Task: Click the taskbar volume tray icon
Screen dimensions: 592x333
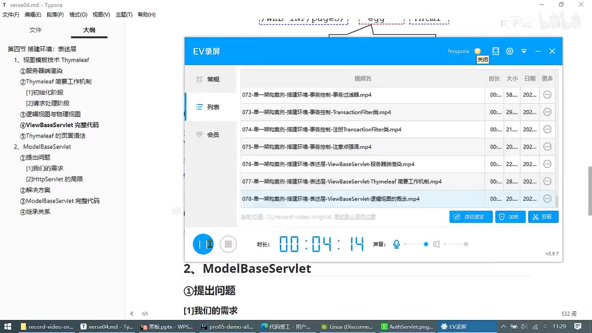Action: click(x=525, y=327)
